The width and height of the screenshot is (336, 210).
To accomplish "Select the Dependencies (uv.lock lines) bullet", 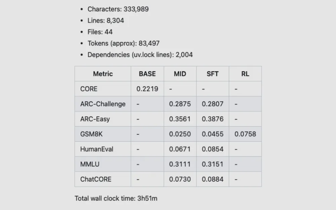I will (140, 55).
